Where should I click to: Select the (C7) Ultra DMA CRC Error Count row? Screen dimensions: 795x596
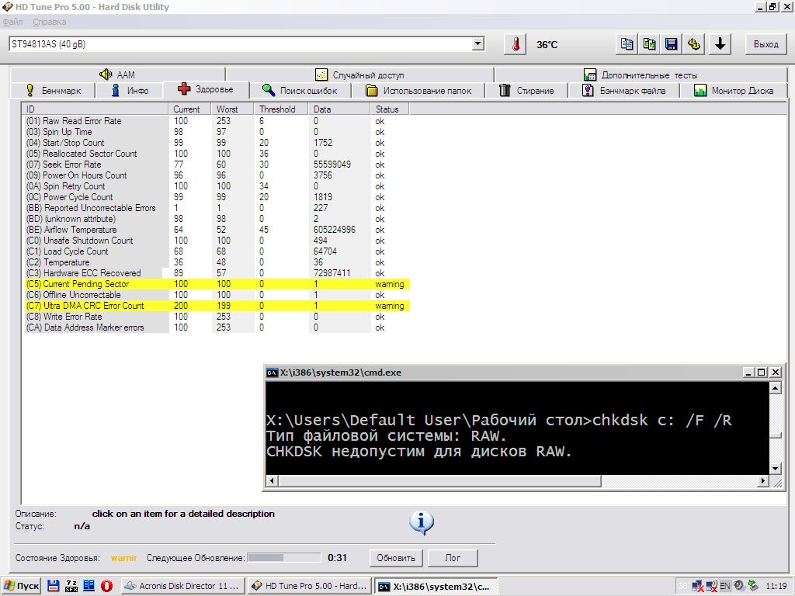click(217, 306)
